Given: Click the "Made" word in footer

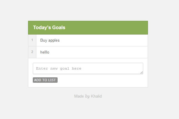Looking at the screenshot, I should coord(79,96).
